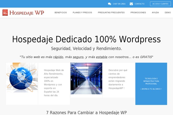Click the Descubre por qué cientos paragraph
173x115 pixels.
pyautogui.click(x=118, y=79)
